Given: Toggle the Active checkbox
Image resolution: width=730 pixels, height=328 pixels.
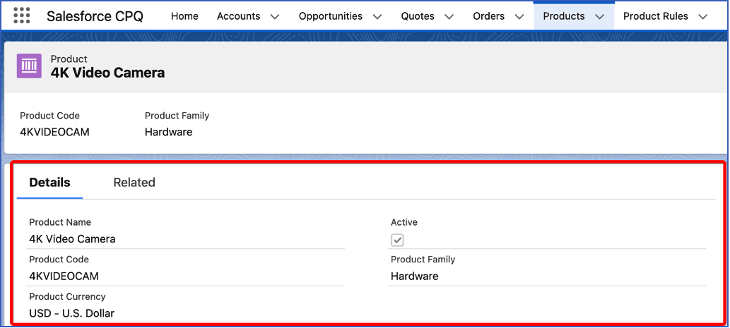Looking at the screenshot, I should pyautogui.click(x=397, y=241).
